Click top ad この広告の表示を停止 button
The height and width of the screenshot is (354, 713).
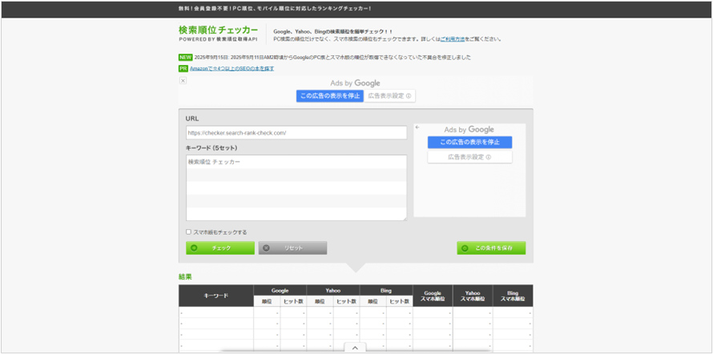pyautogui.click(x=330, y=96)
